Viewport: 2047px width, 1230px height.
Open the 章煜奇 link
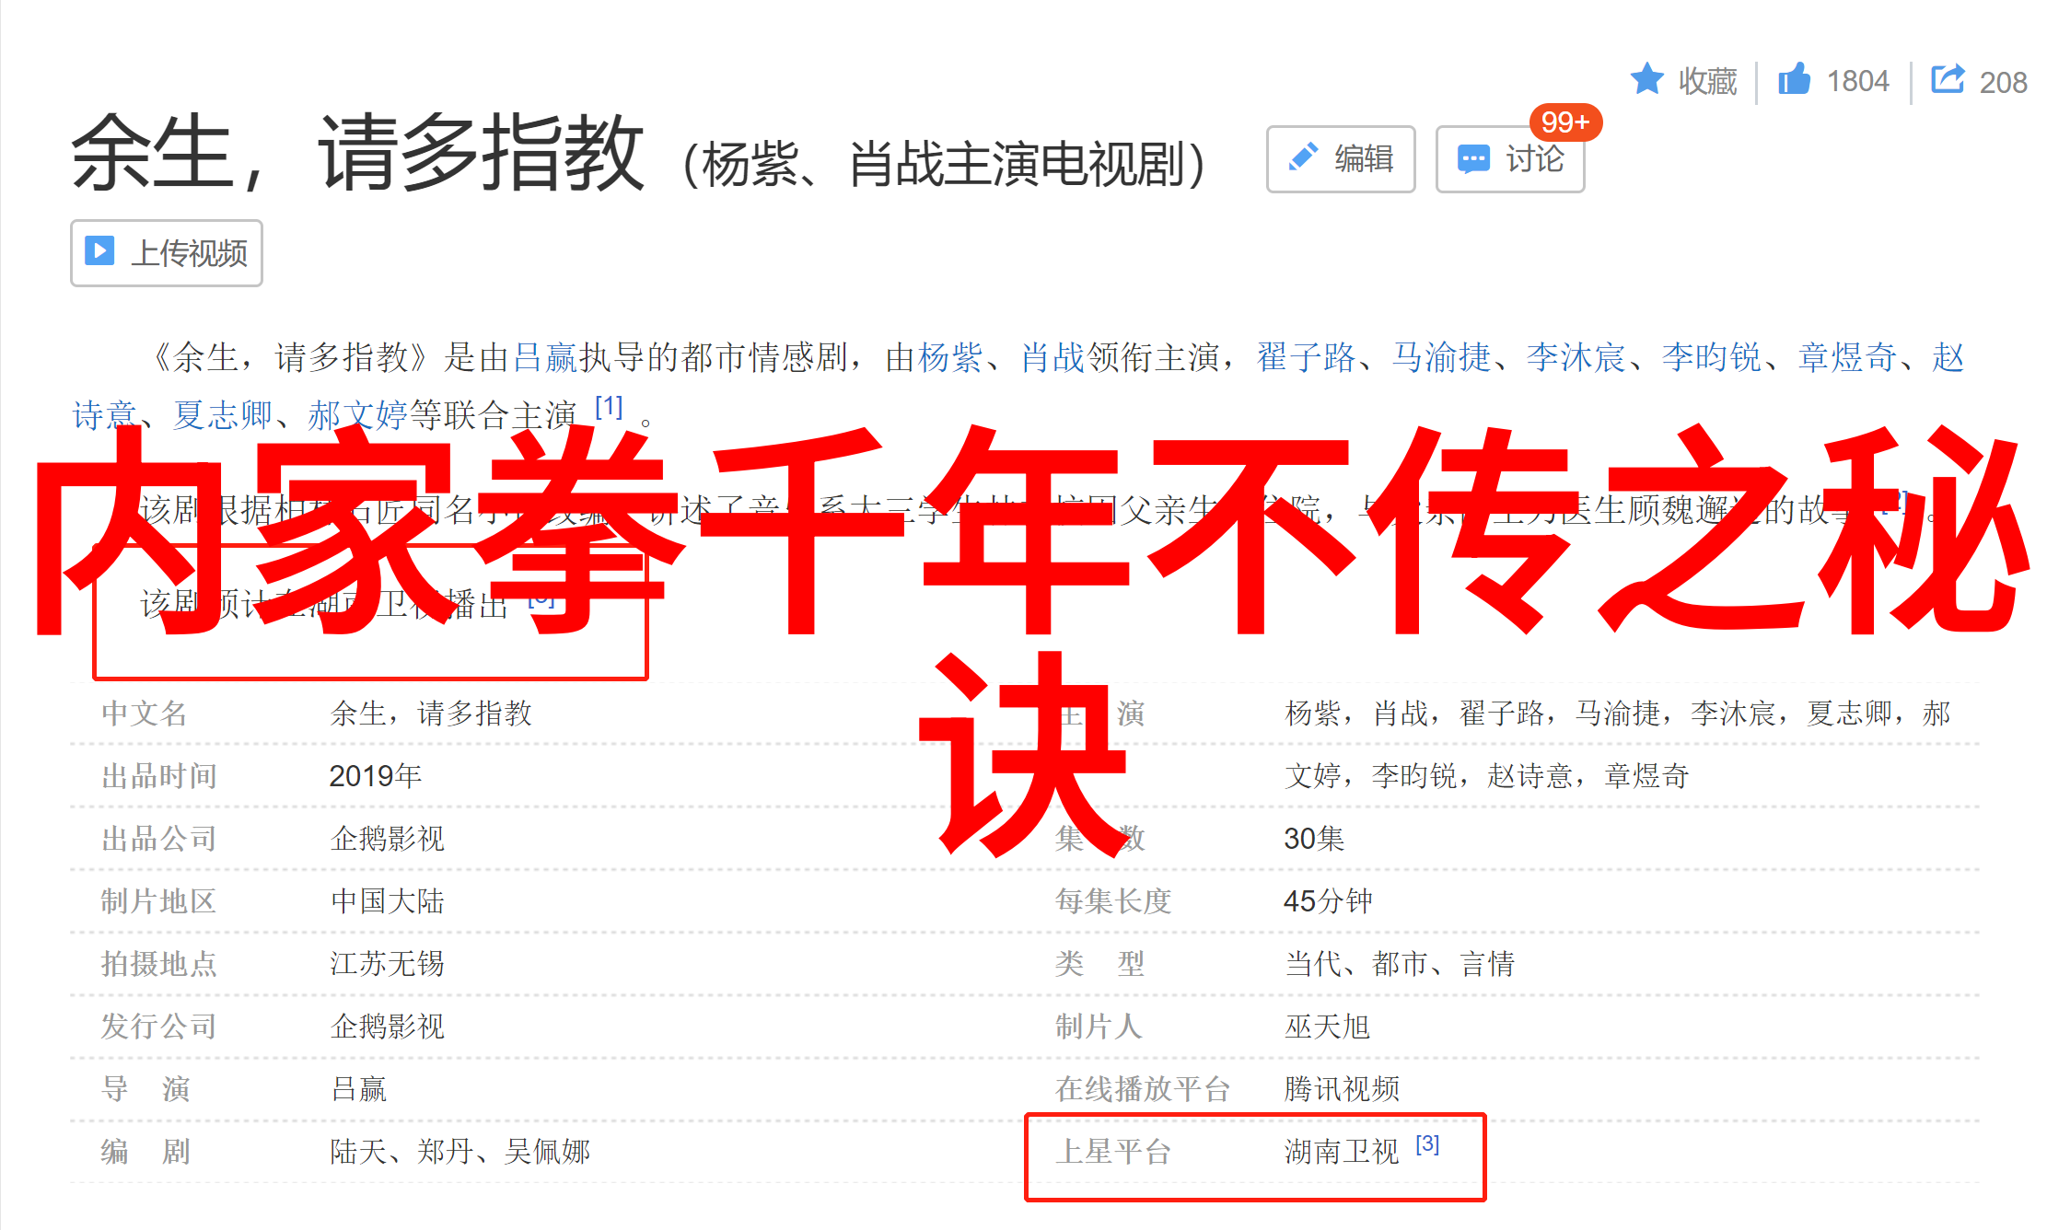click(1847, 357)
